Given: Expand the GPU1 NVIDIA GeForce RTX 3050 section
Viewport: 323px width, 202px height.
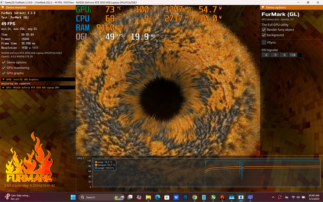Looking at the screenshot, I should 3,88.
